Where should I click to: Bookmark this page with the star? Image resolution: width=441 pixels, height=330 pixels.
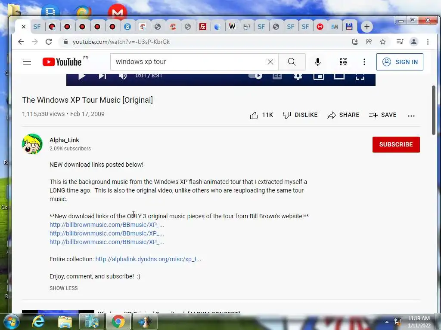(382, 42)
